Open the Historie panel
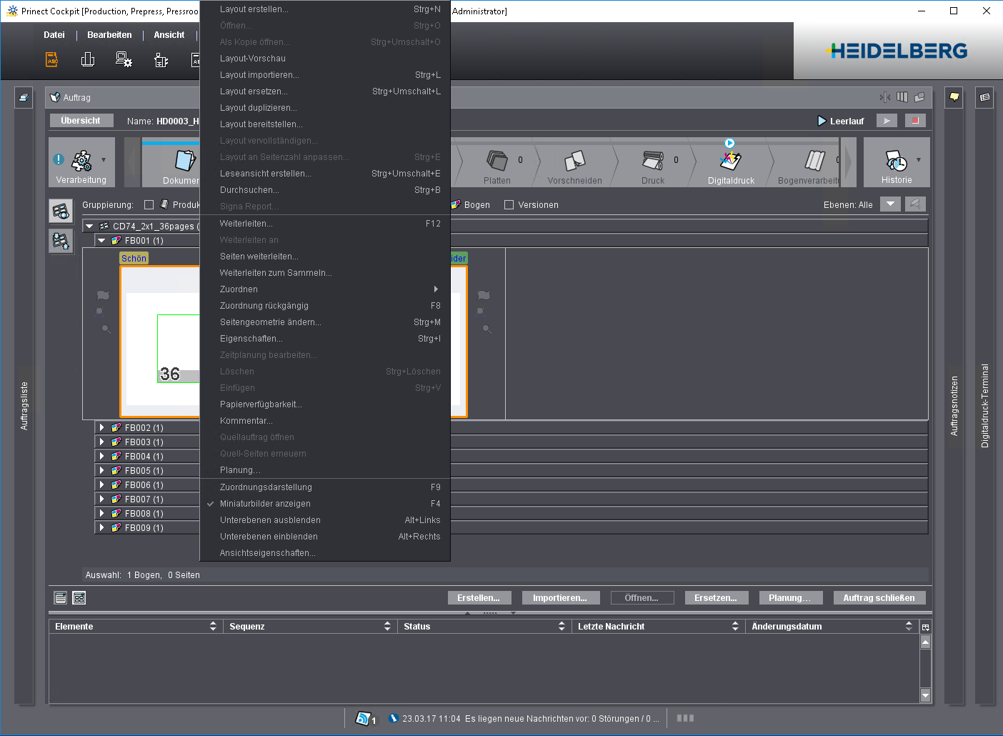Screen dimensions: 1003x736 coord(897,162)
